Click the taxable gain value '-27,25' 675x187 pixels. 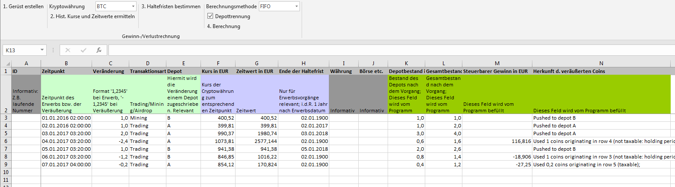[x=497, y=164]
